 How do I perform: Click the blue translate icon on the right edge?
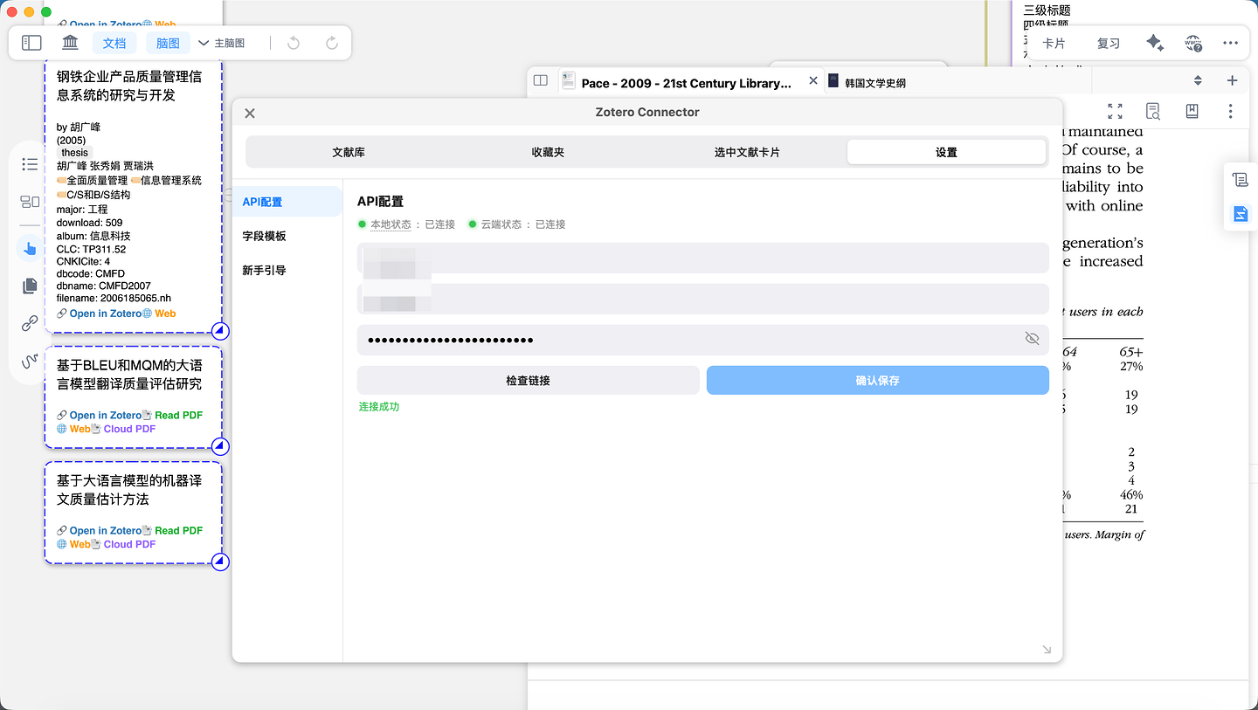(1241, 213)
